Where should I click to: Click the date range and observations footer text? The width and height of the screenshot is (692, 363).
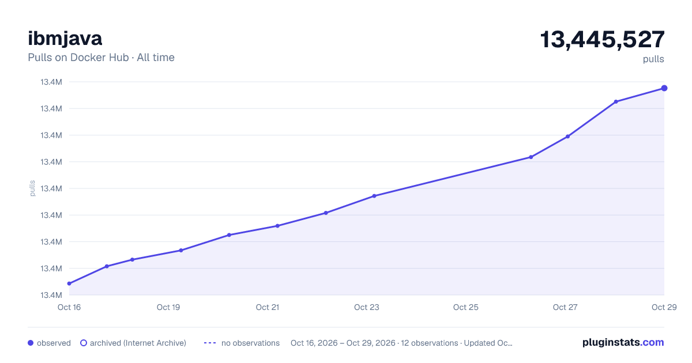(x=401, y=343)
